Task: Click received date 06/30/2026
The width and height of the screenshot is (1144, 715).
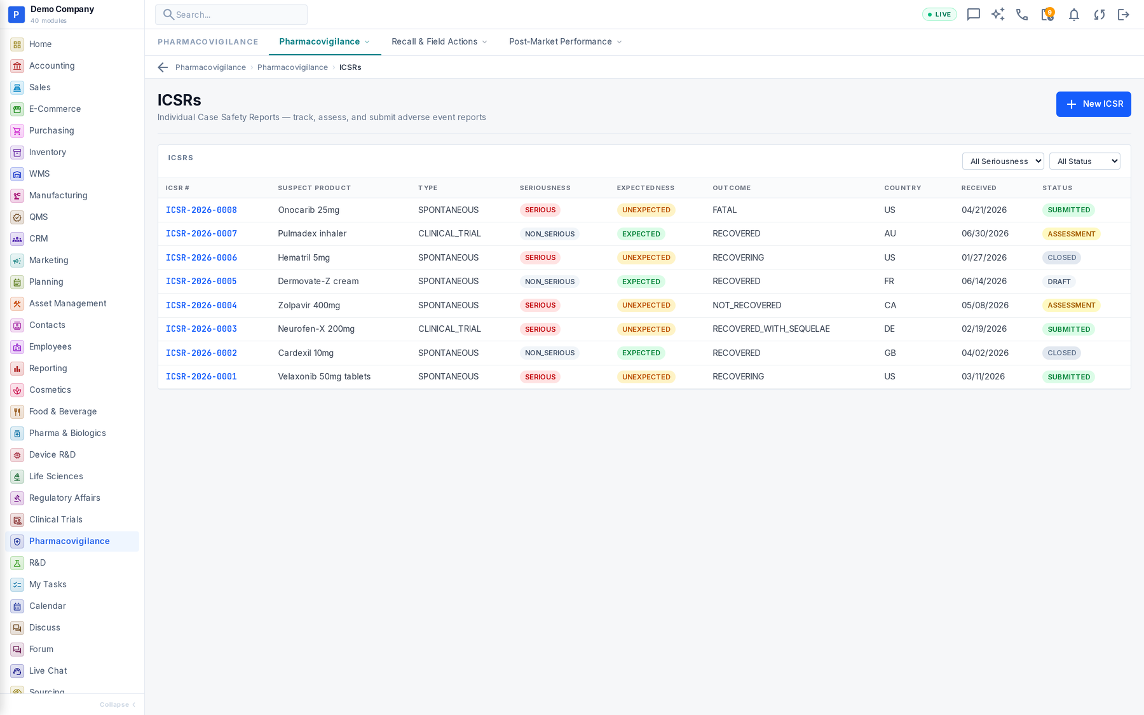Action: [x=985, y=234]
